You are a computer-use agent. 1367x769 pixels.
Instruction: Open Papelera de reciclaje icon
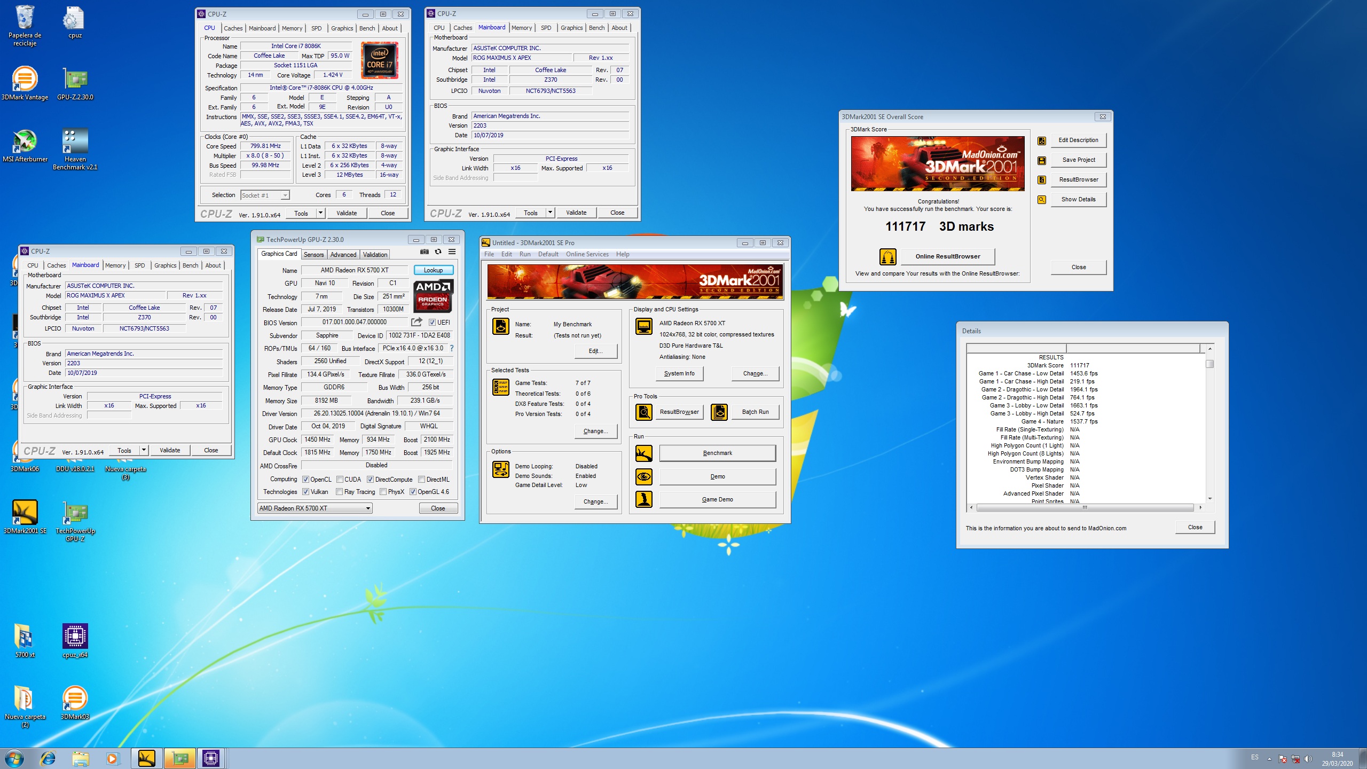[x=25, y=25]
